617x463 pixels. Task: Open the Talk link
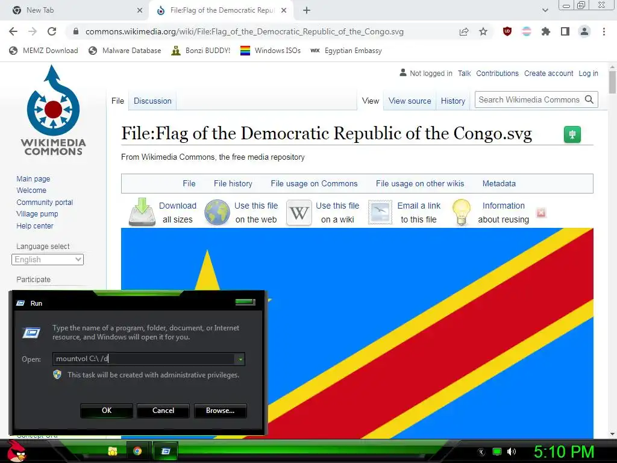pos(465,73)
